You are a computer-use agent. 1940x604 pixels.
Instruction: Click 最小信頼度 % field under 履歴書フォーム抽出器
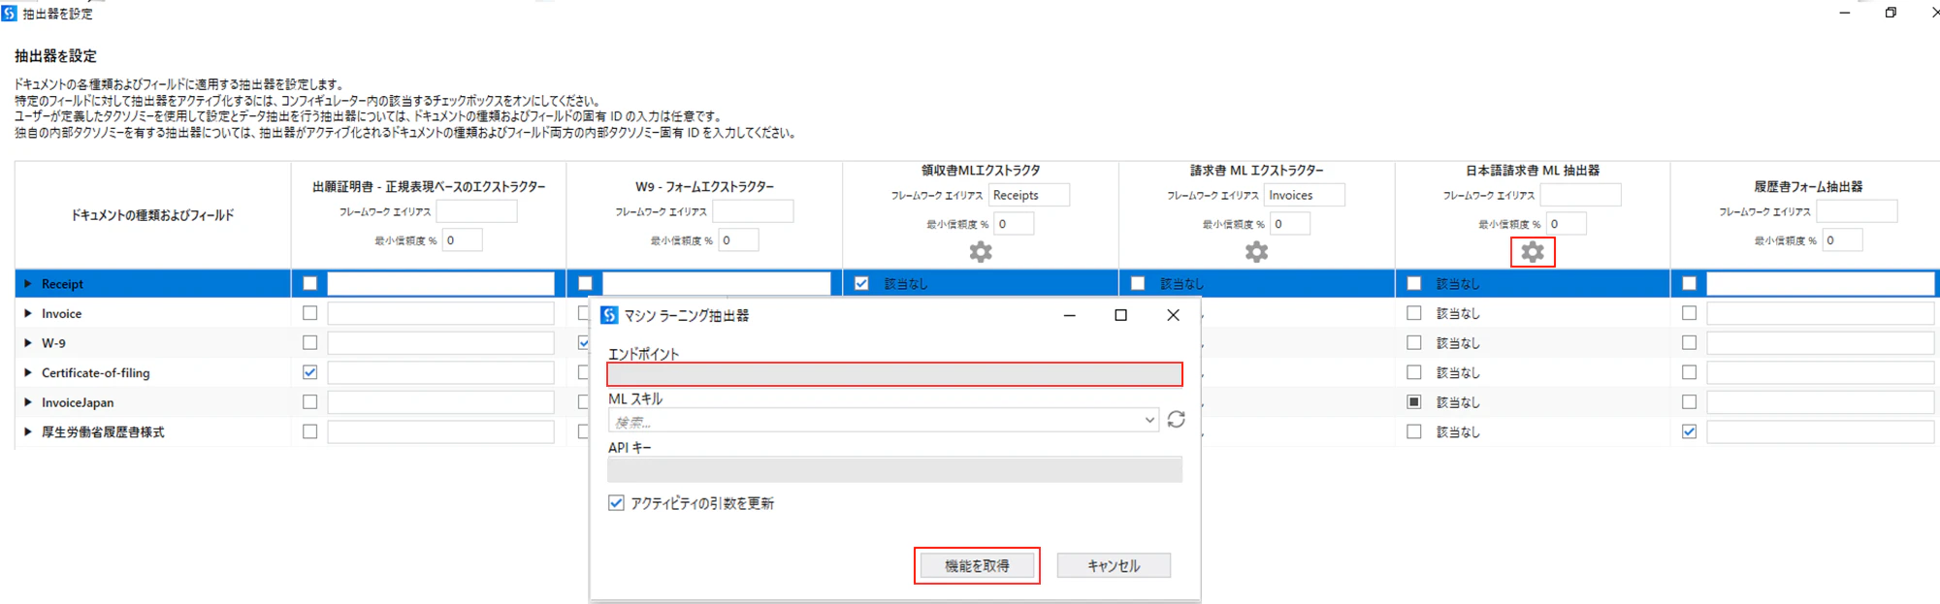(1842, 240)
